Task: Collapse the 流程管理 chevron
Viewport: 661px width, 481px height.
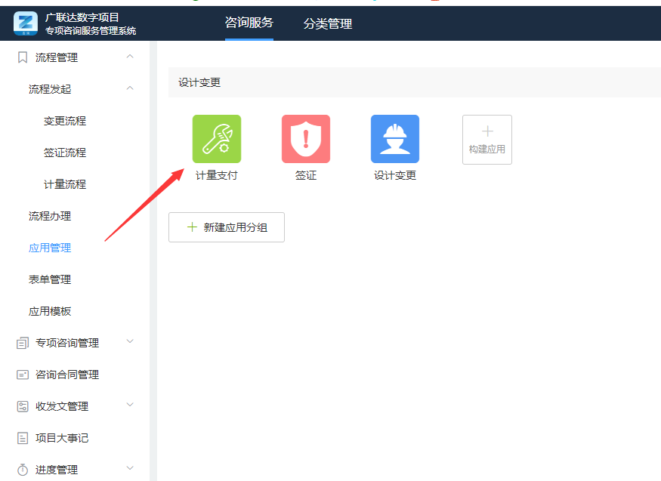Action: click(130, 57)
